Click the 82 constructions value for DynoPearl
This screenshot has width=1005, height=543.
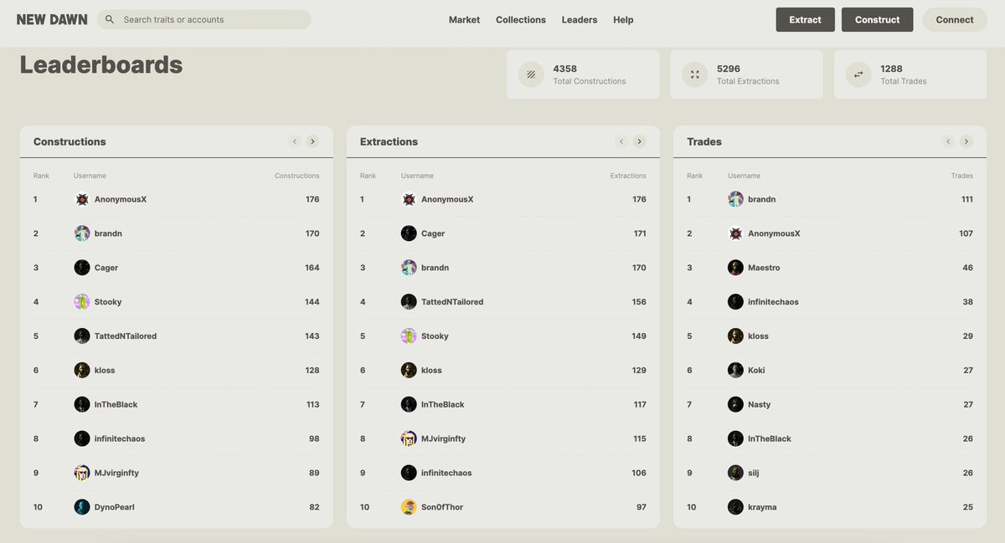point(314,507)
